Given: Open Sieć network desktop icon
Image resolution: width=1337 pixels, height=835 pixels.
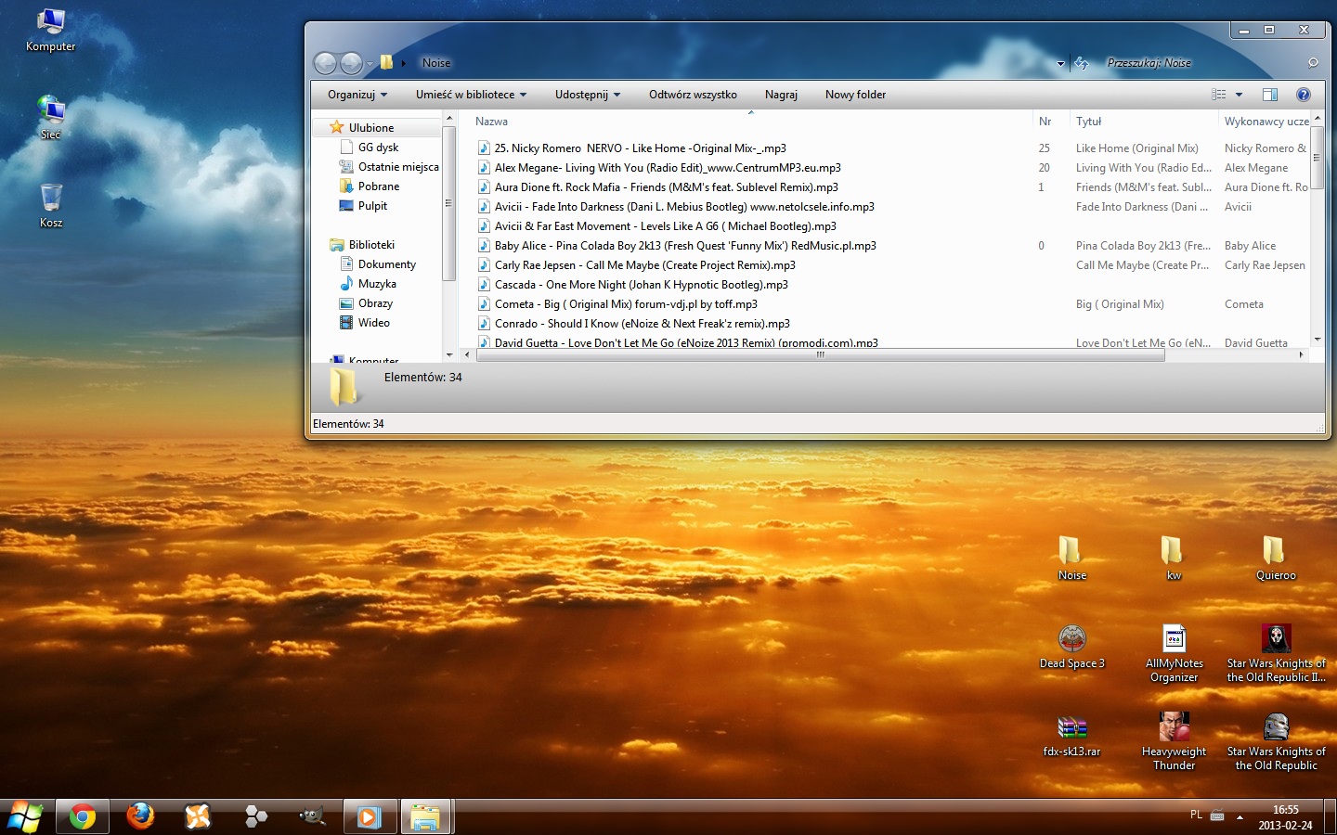Looking at the screenshot, I should click(50, 117).
